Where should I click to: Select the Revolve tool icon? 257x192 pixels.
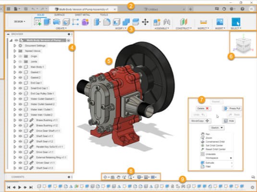tap(57, 22)
